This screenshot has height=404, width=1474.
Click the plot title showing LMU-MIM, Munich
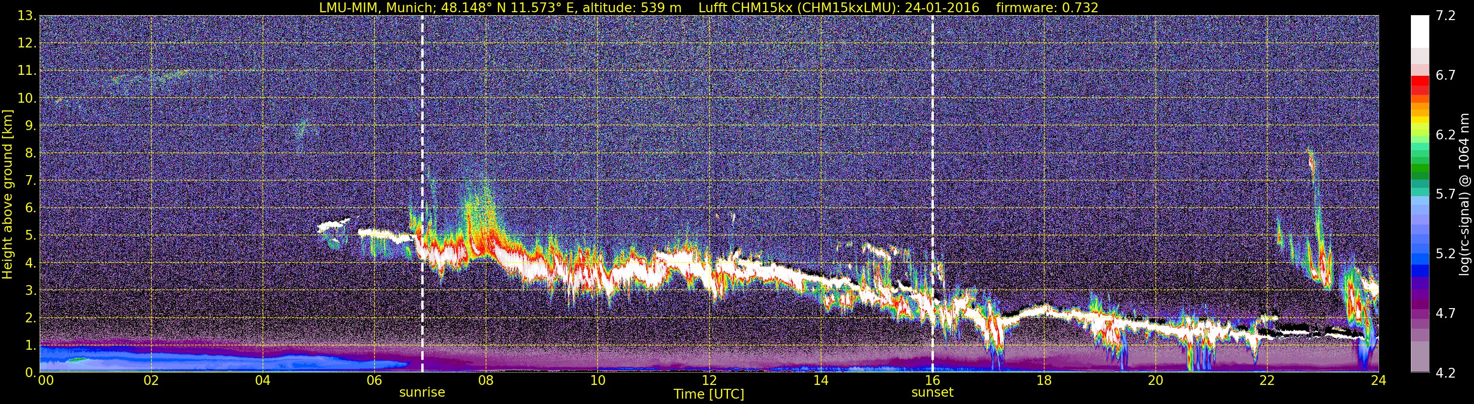coord(708,7)
